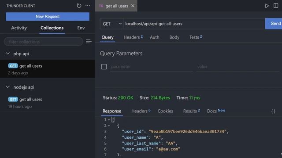Click the GET badge of nodejs api request
The width and height of the screenshot is (282, 158).
click(x=13, y=99)
